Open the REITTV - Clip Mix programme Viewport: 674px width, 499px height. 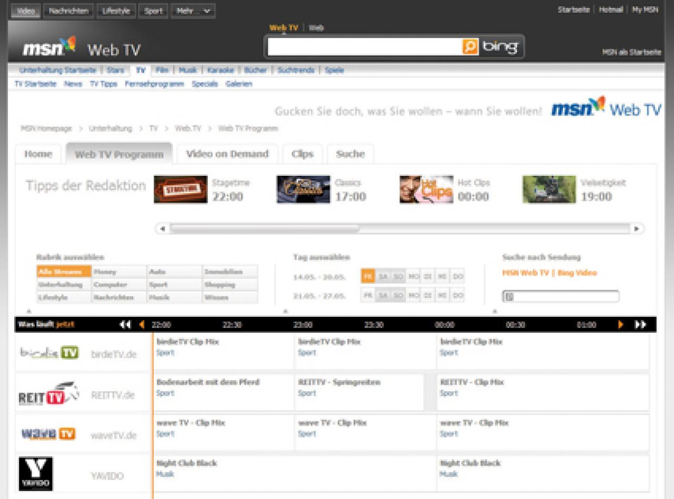pyautogui.click(x=472, y=382)
